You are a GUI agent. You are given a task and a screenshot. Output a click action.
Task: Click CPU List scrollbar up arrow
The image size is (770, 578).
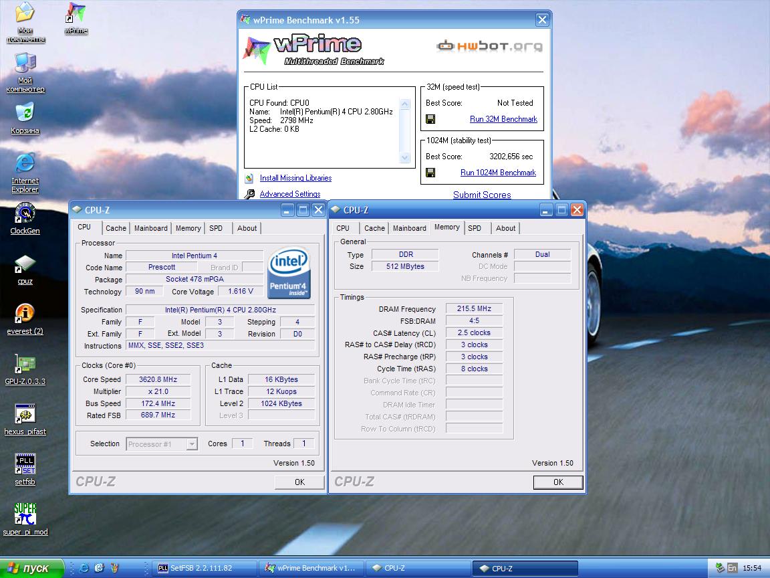[x=404, y=104]
